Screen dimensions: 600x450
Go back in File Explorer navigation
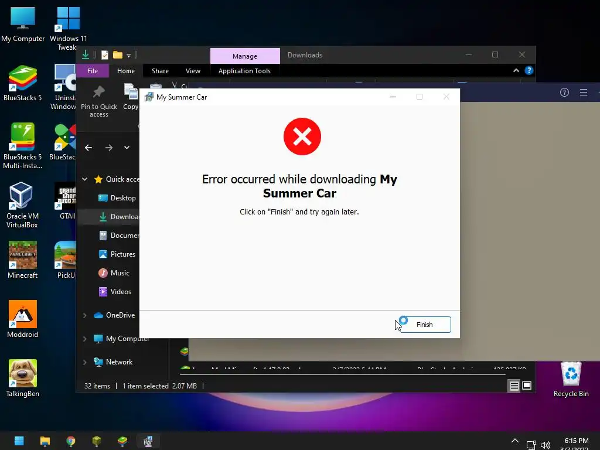point(88,148)
